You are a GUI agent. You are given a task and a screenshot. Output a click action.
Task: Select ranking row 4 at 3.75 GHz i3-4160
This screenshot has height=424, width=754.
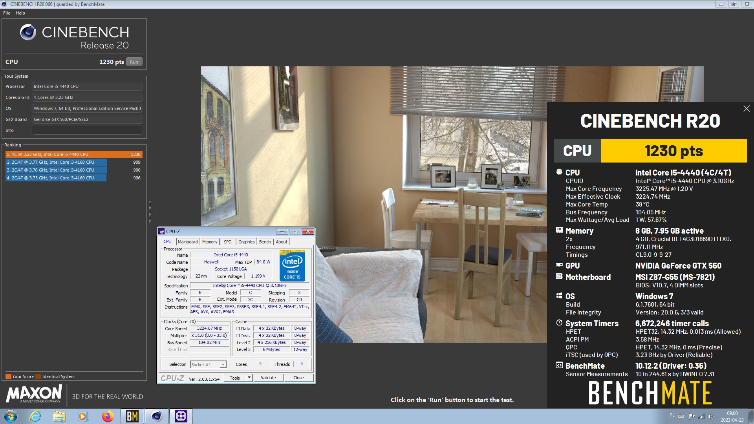(x=74, y=178)
